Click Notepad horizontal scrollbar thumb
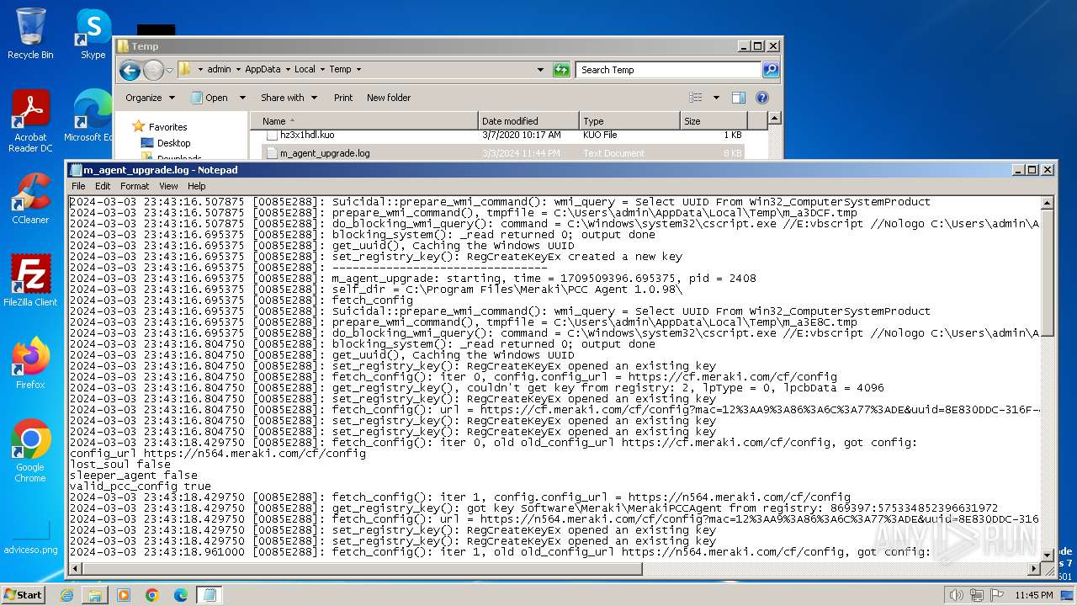The height and width of the screenshot is (606, 1077). tap(363, 568)
